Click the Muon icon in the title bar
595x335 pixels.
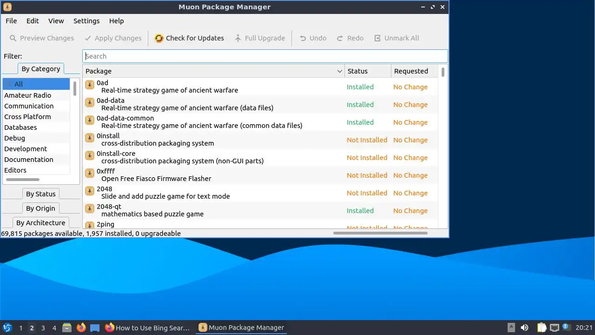[7, 7]
